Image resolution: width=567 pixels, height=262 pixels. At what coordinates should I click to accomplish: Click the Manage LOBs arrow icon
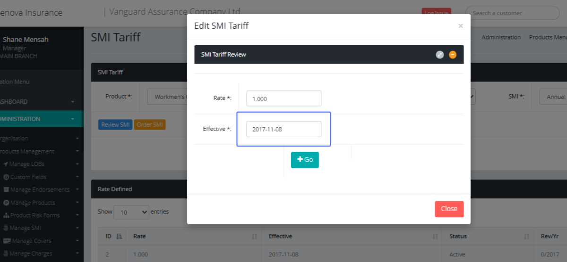pyautogui.click(x=6, y=164)
